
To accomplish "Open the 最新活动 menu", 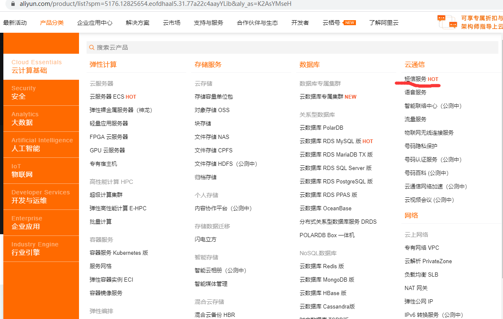I will point(15,23).
